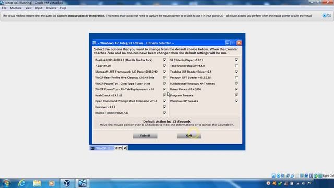Toggle the ImDisk Toolkit checkbox
Image resolution: width=334 pixels, height=188 pixels.
point(164,113)
